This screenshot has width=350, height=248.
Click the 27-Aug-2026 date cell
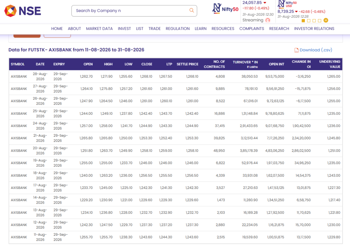click(40, 89)
